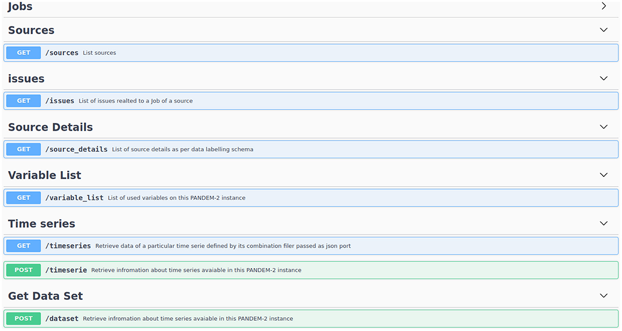Screen dimensions: 622x331
Task: Open the /timeserie POST endpoint path
Action: 66,270
